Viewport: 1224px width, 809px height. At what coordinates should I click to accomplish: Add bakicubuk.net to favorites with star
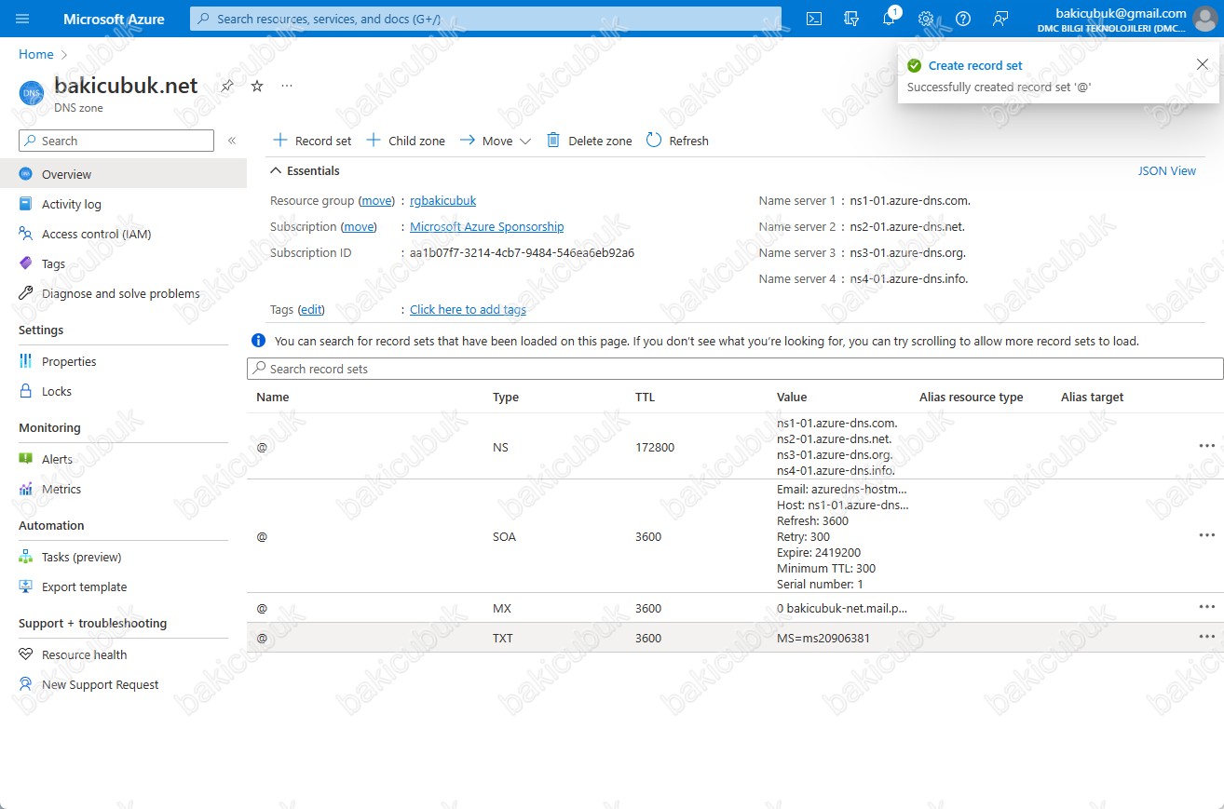[257, 86]
